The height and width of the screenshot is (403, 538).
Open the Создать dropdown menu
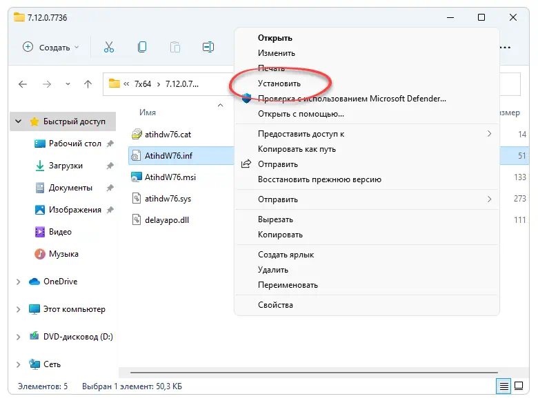point(51,47)
